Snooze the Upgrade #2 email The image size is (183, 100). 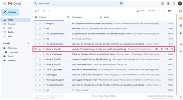[172, 49]
